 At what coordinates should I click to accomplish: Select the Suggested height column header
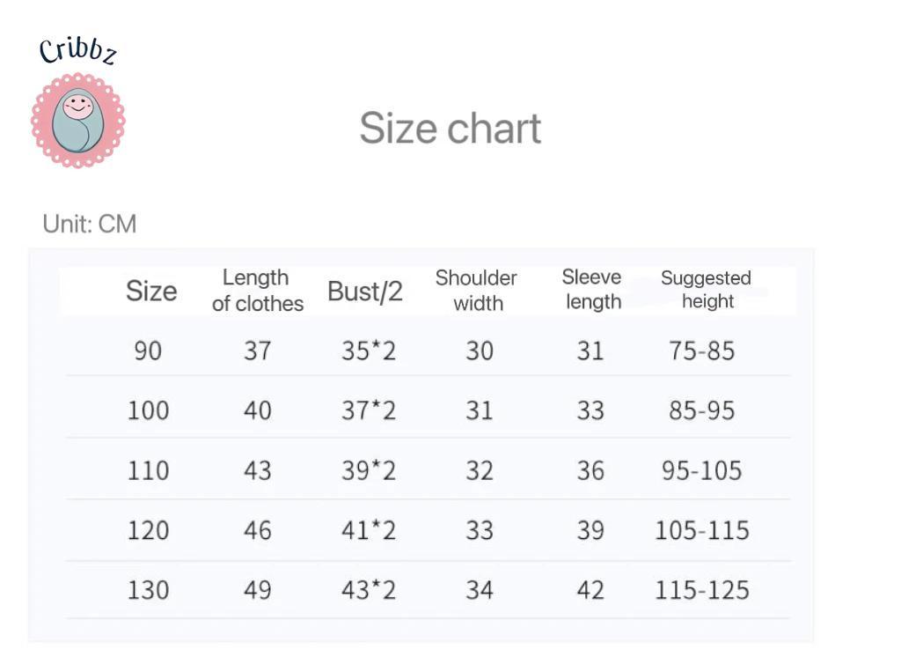[707, 290]
